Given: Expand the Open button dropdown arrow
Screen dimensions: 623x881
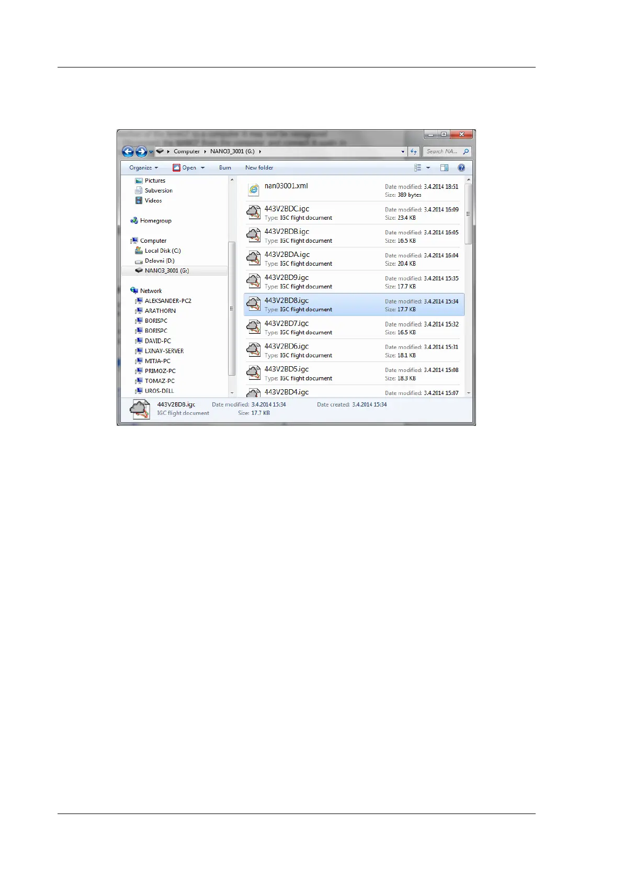Looking at the screenshot, I should pyautogui.click(x=202, y=168).
